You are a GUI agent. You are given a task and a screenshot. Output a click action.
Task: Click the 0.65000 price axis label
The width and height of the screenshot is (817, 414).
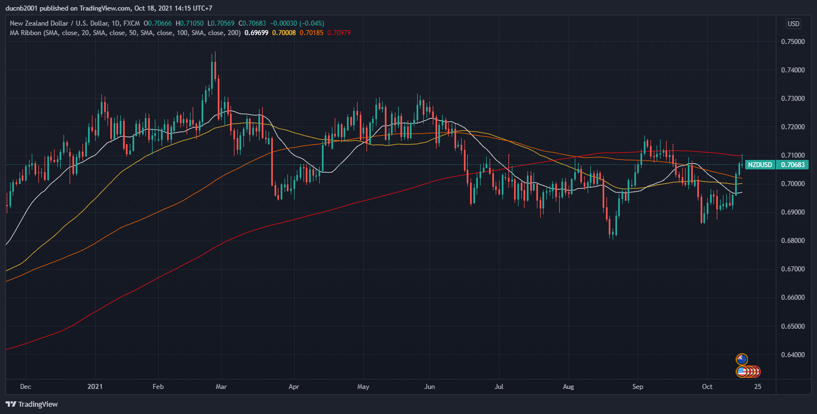click(792, 326)
